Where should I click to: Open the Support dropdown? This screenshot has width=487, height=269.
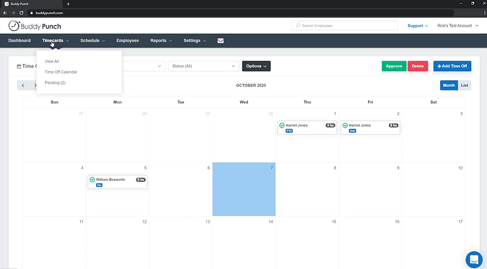tap(418, 26)
